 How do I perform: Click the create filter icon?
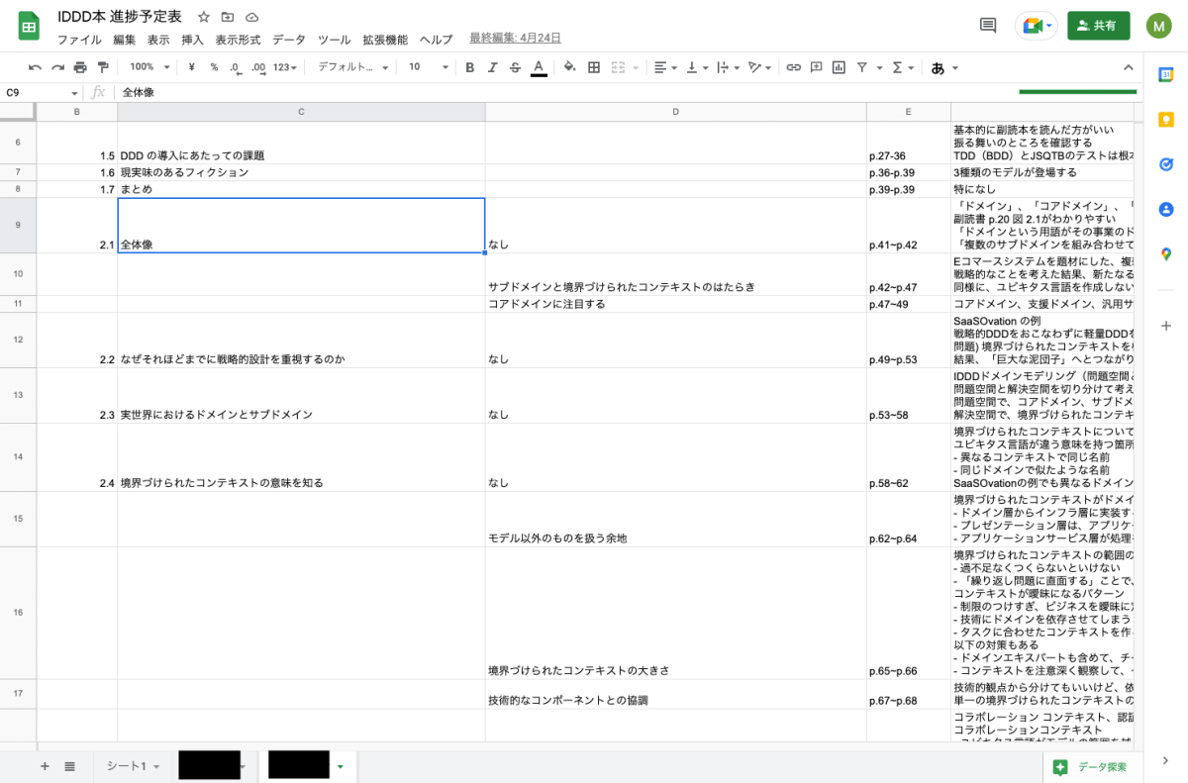click(862, 67)
